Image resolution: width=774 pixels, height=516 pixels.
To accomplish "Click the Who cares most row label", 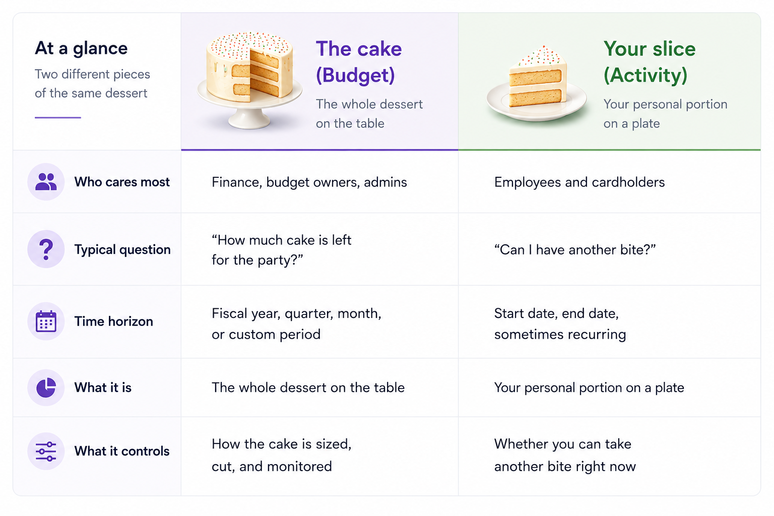I will [x=122, y=182].
